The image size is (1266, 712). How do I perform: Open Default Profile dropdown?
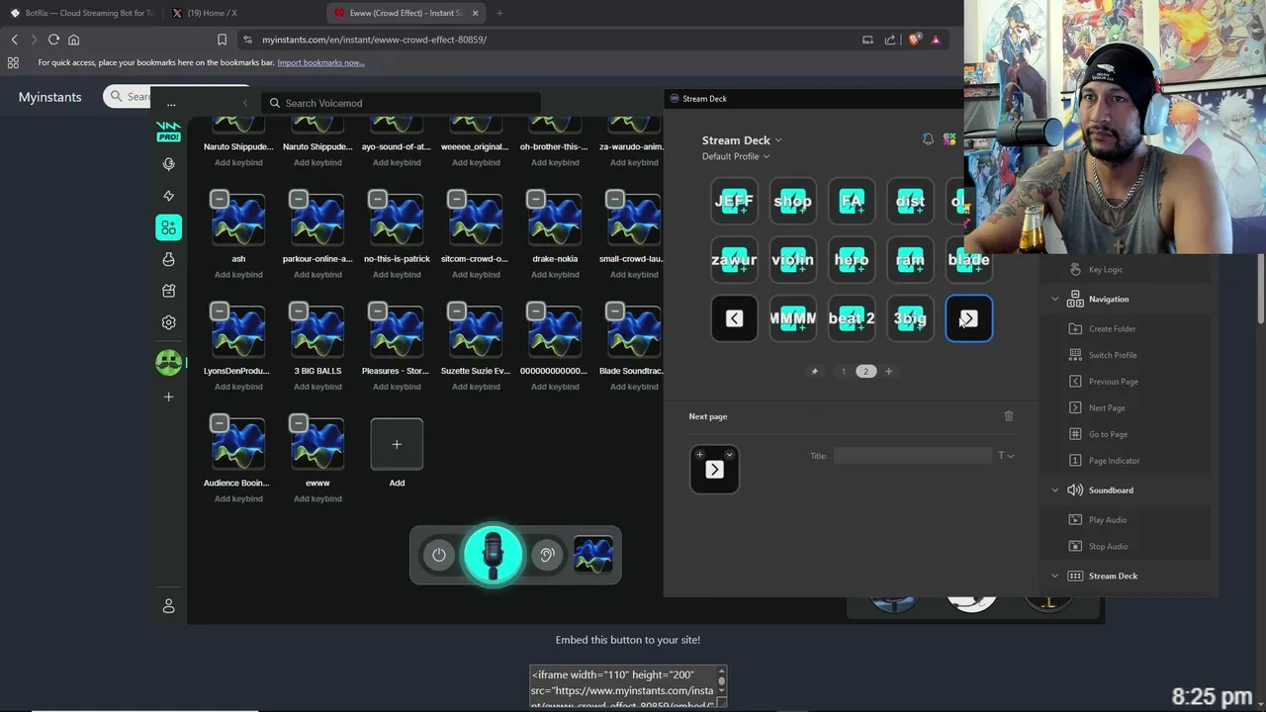[x=736, y=156]
